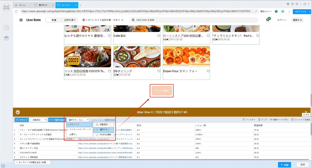
Task: Switch to the ホーム tab
Action: click(23, 5)
